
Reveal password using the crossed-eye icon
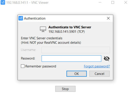pos(107,58)
